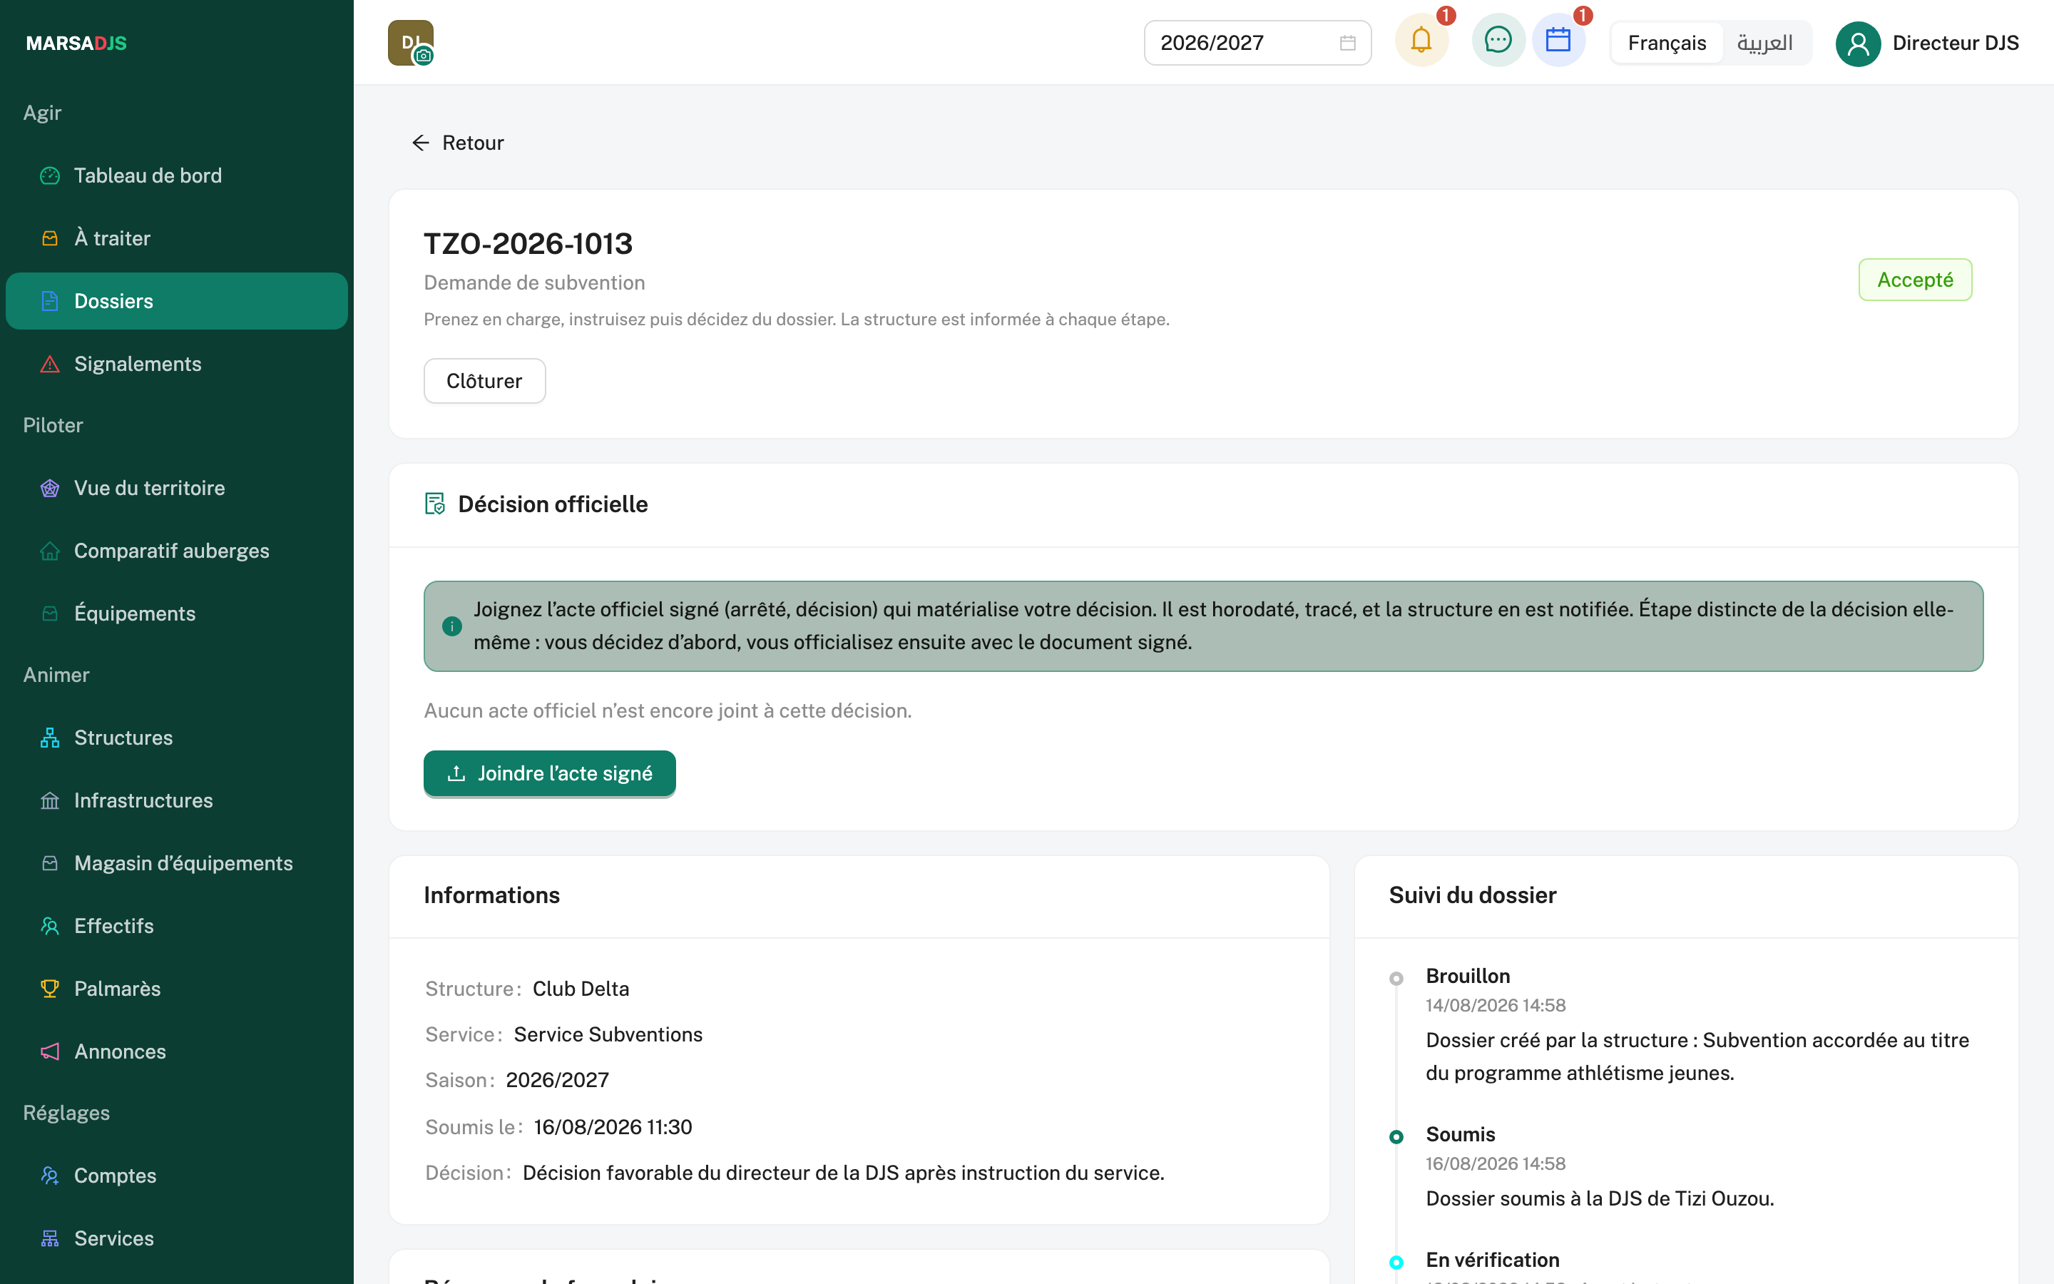Click the Accepté status badge

click(1915, 280)
